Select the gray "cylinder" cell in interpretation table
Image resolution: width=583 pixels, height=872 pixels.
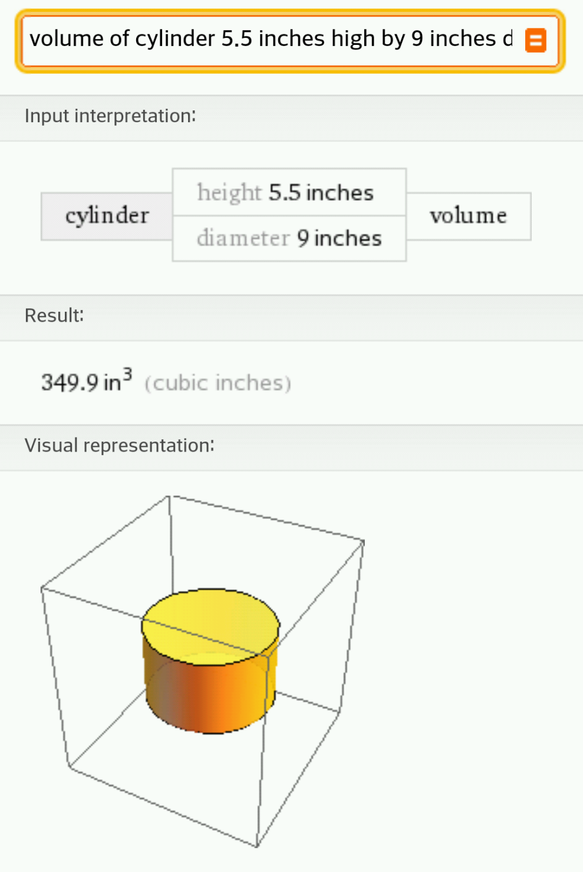(107, 216)
